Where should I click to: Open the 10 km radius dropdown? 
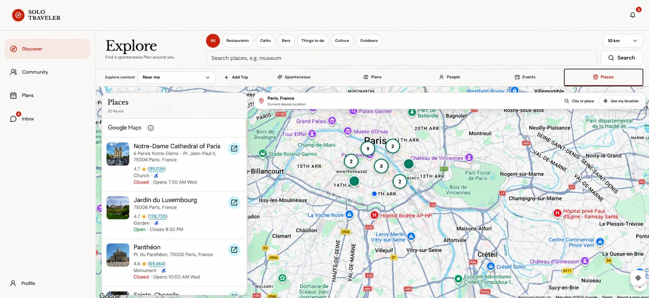(x=623, y=41)
